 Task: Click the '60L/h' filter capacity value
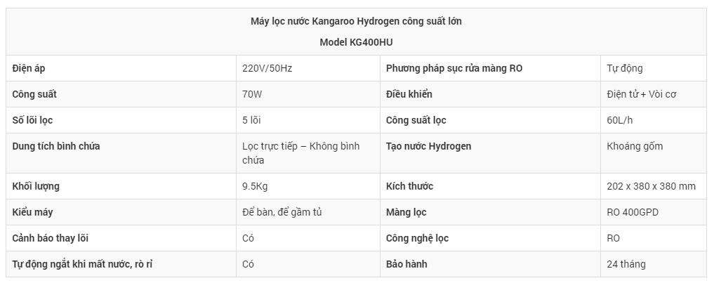(619, 120)
